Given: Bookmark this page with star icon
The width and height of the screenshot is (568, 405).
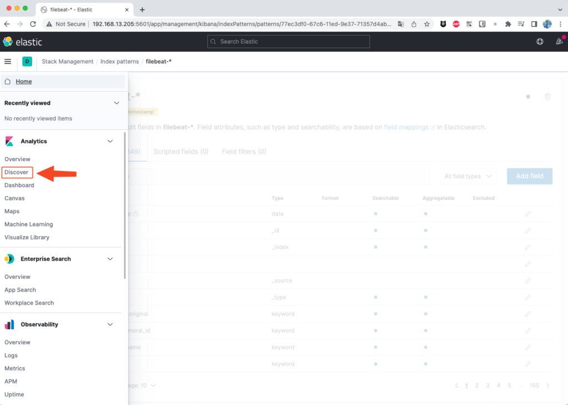Looking at the screenshot, I should pos(427,24).
